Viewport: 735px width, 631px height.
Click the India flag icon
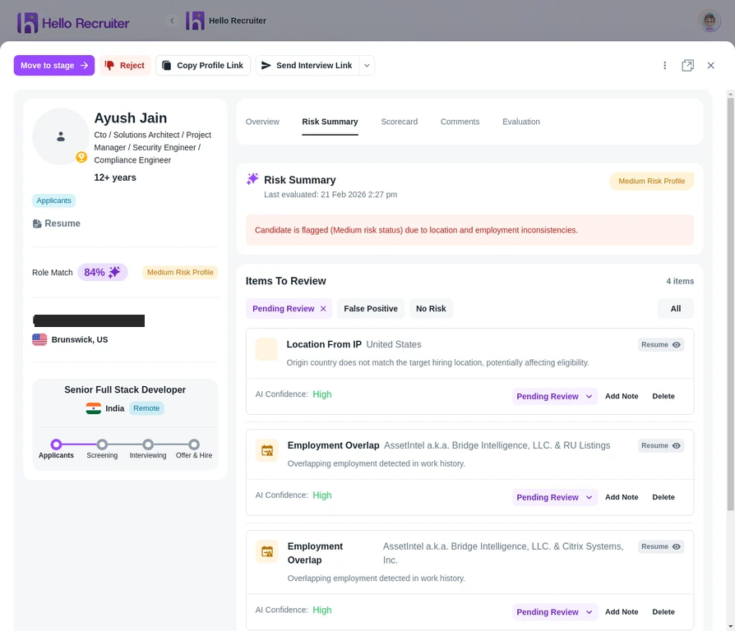[x=93, y=408]
